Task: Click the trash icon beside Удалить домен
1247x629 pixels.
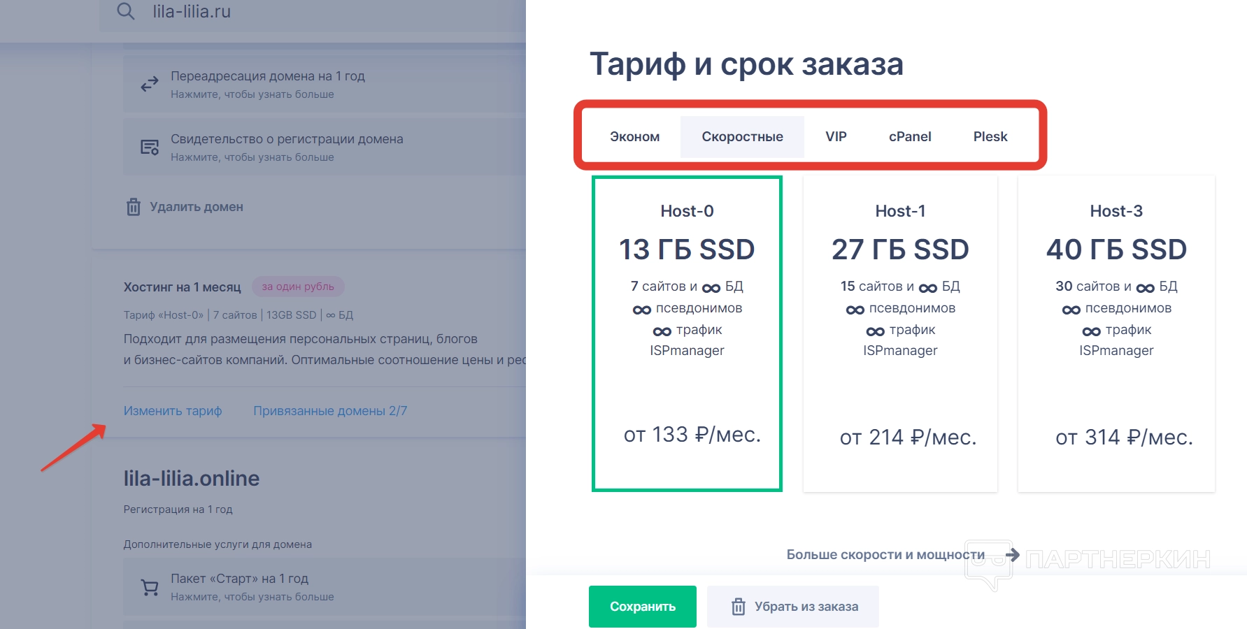Action: (x=134, y=207)
